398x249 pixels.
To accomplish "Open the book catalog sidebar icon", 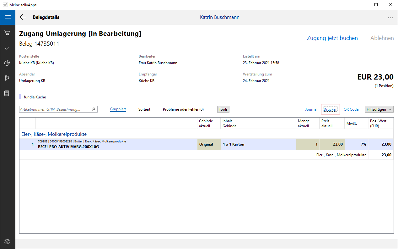I will [x=7, y=93].
